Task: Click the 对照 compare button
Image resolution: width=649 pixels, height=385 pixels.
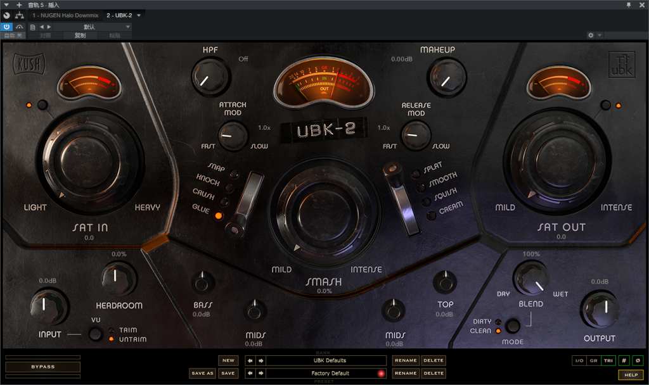Action: pos(45,35)
